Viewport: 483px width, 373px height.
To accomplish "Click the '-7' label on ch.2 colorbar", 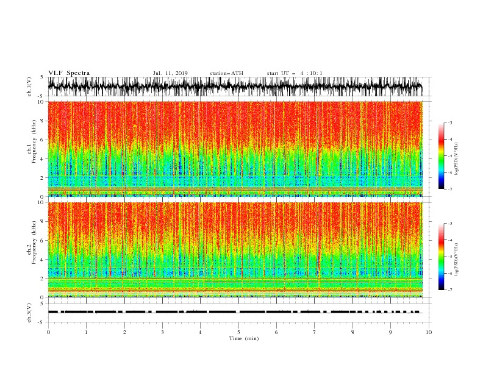I will click(449, 290).
